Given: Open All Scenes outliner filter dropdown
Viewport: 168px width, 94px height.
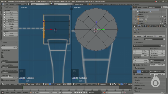Looking at the screenshot, I should coord(155,7).
